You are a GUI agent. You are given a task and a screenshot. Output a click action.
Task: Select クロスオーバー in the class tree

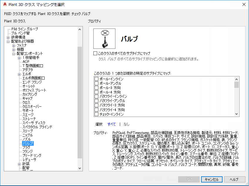32,106
